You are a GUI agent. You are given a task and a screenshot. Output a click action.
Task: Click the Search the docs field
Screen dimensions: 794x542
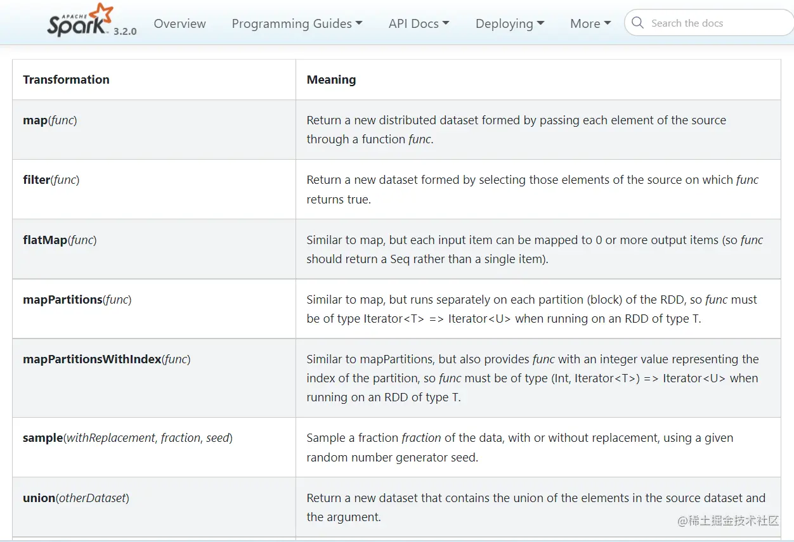(x=710, y=23)
